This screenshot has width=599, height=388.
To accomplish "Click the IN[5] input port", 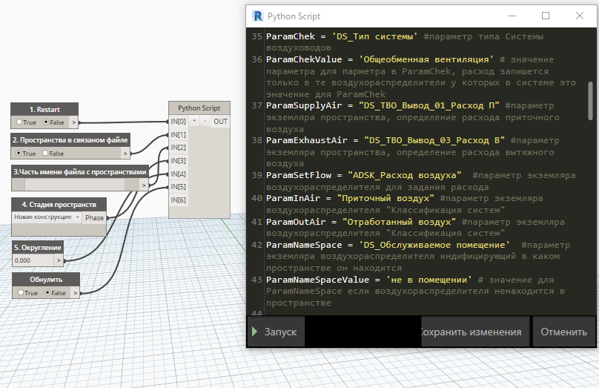I will click(178, 187).
